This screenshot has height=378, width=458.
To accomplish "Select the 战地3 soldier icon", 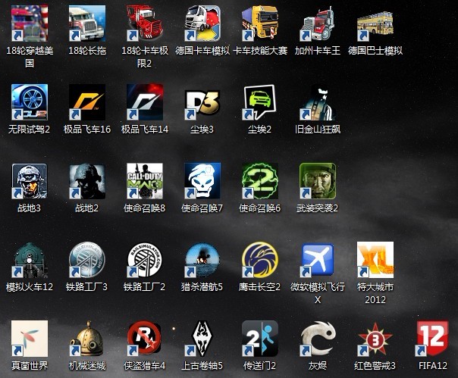I will (30, 180).
